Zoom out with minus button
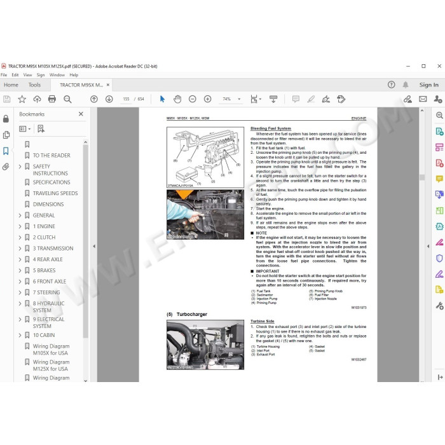This screenshot has width=445, height=445. click(193, 99)
